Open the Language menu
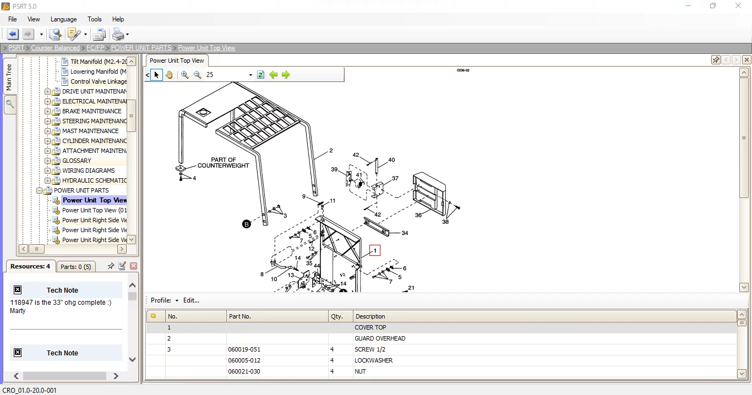 pyautogui.click(x=63, y=19)
